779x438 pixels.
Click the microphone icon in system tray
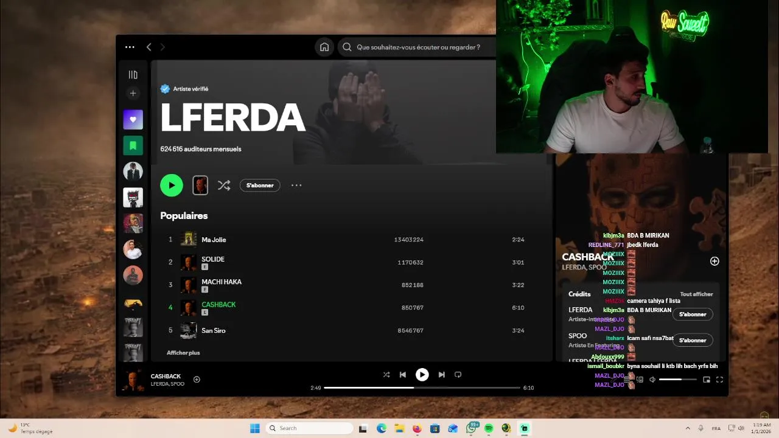coord(701,428)
